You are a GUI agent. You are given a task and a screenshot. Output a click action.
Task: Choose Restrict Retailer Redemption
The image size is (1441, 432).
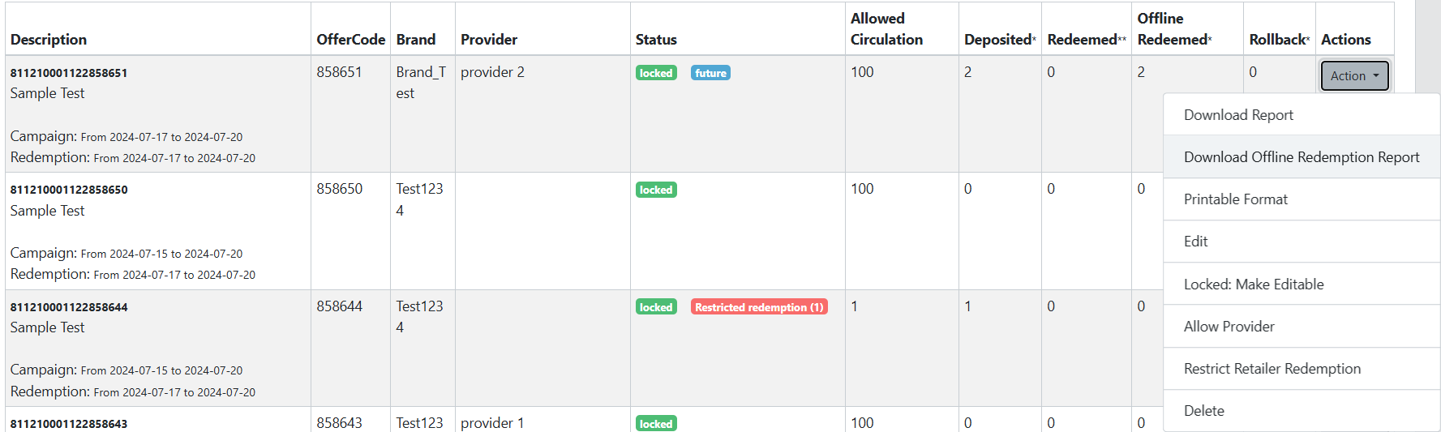[x=1272, y=369]
